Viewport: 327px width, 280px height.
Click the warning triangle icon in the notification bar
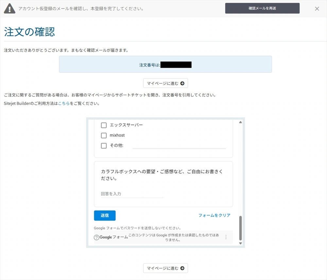click(9, 8)
